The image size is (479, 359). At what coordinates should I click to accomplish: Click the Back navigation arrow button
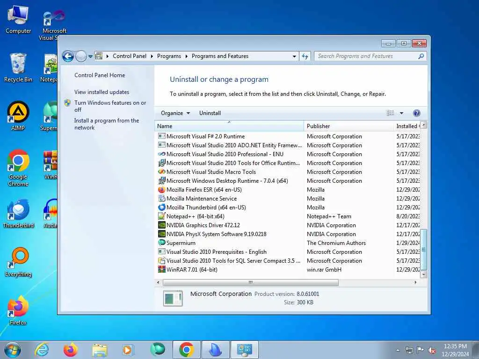click(x=68, y=56)
